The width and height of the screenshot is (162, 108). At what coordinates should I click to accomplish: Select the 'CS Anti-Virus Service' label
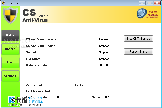(x=41, y=39)
